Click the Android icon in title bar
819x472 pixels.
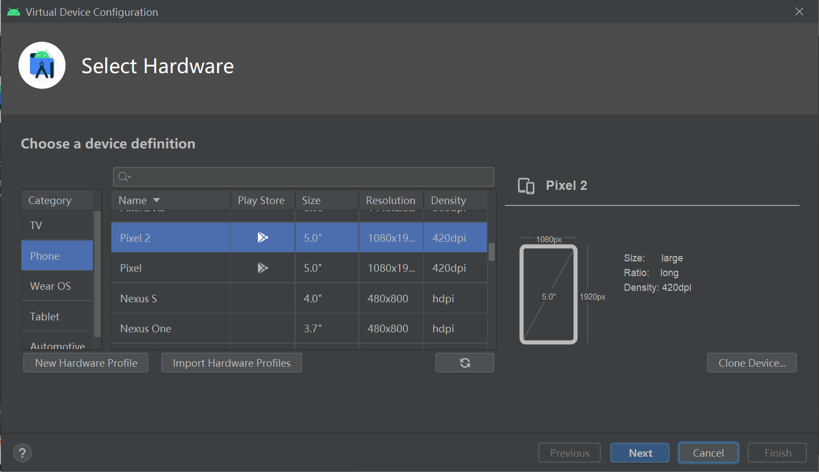pos(14,12)
